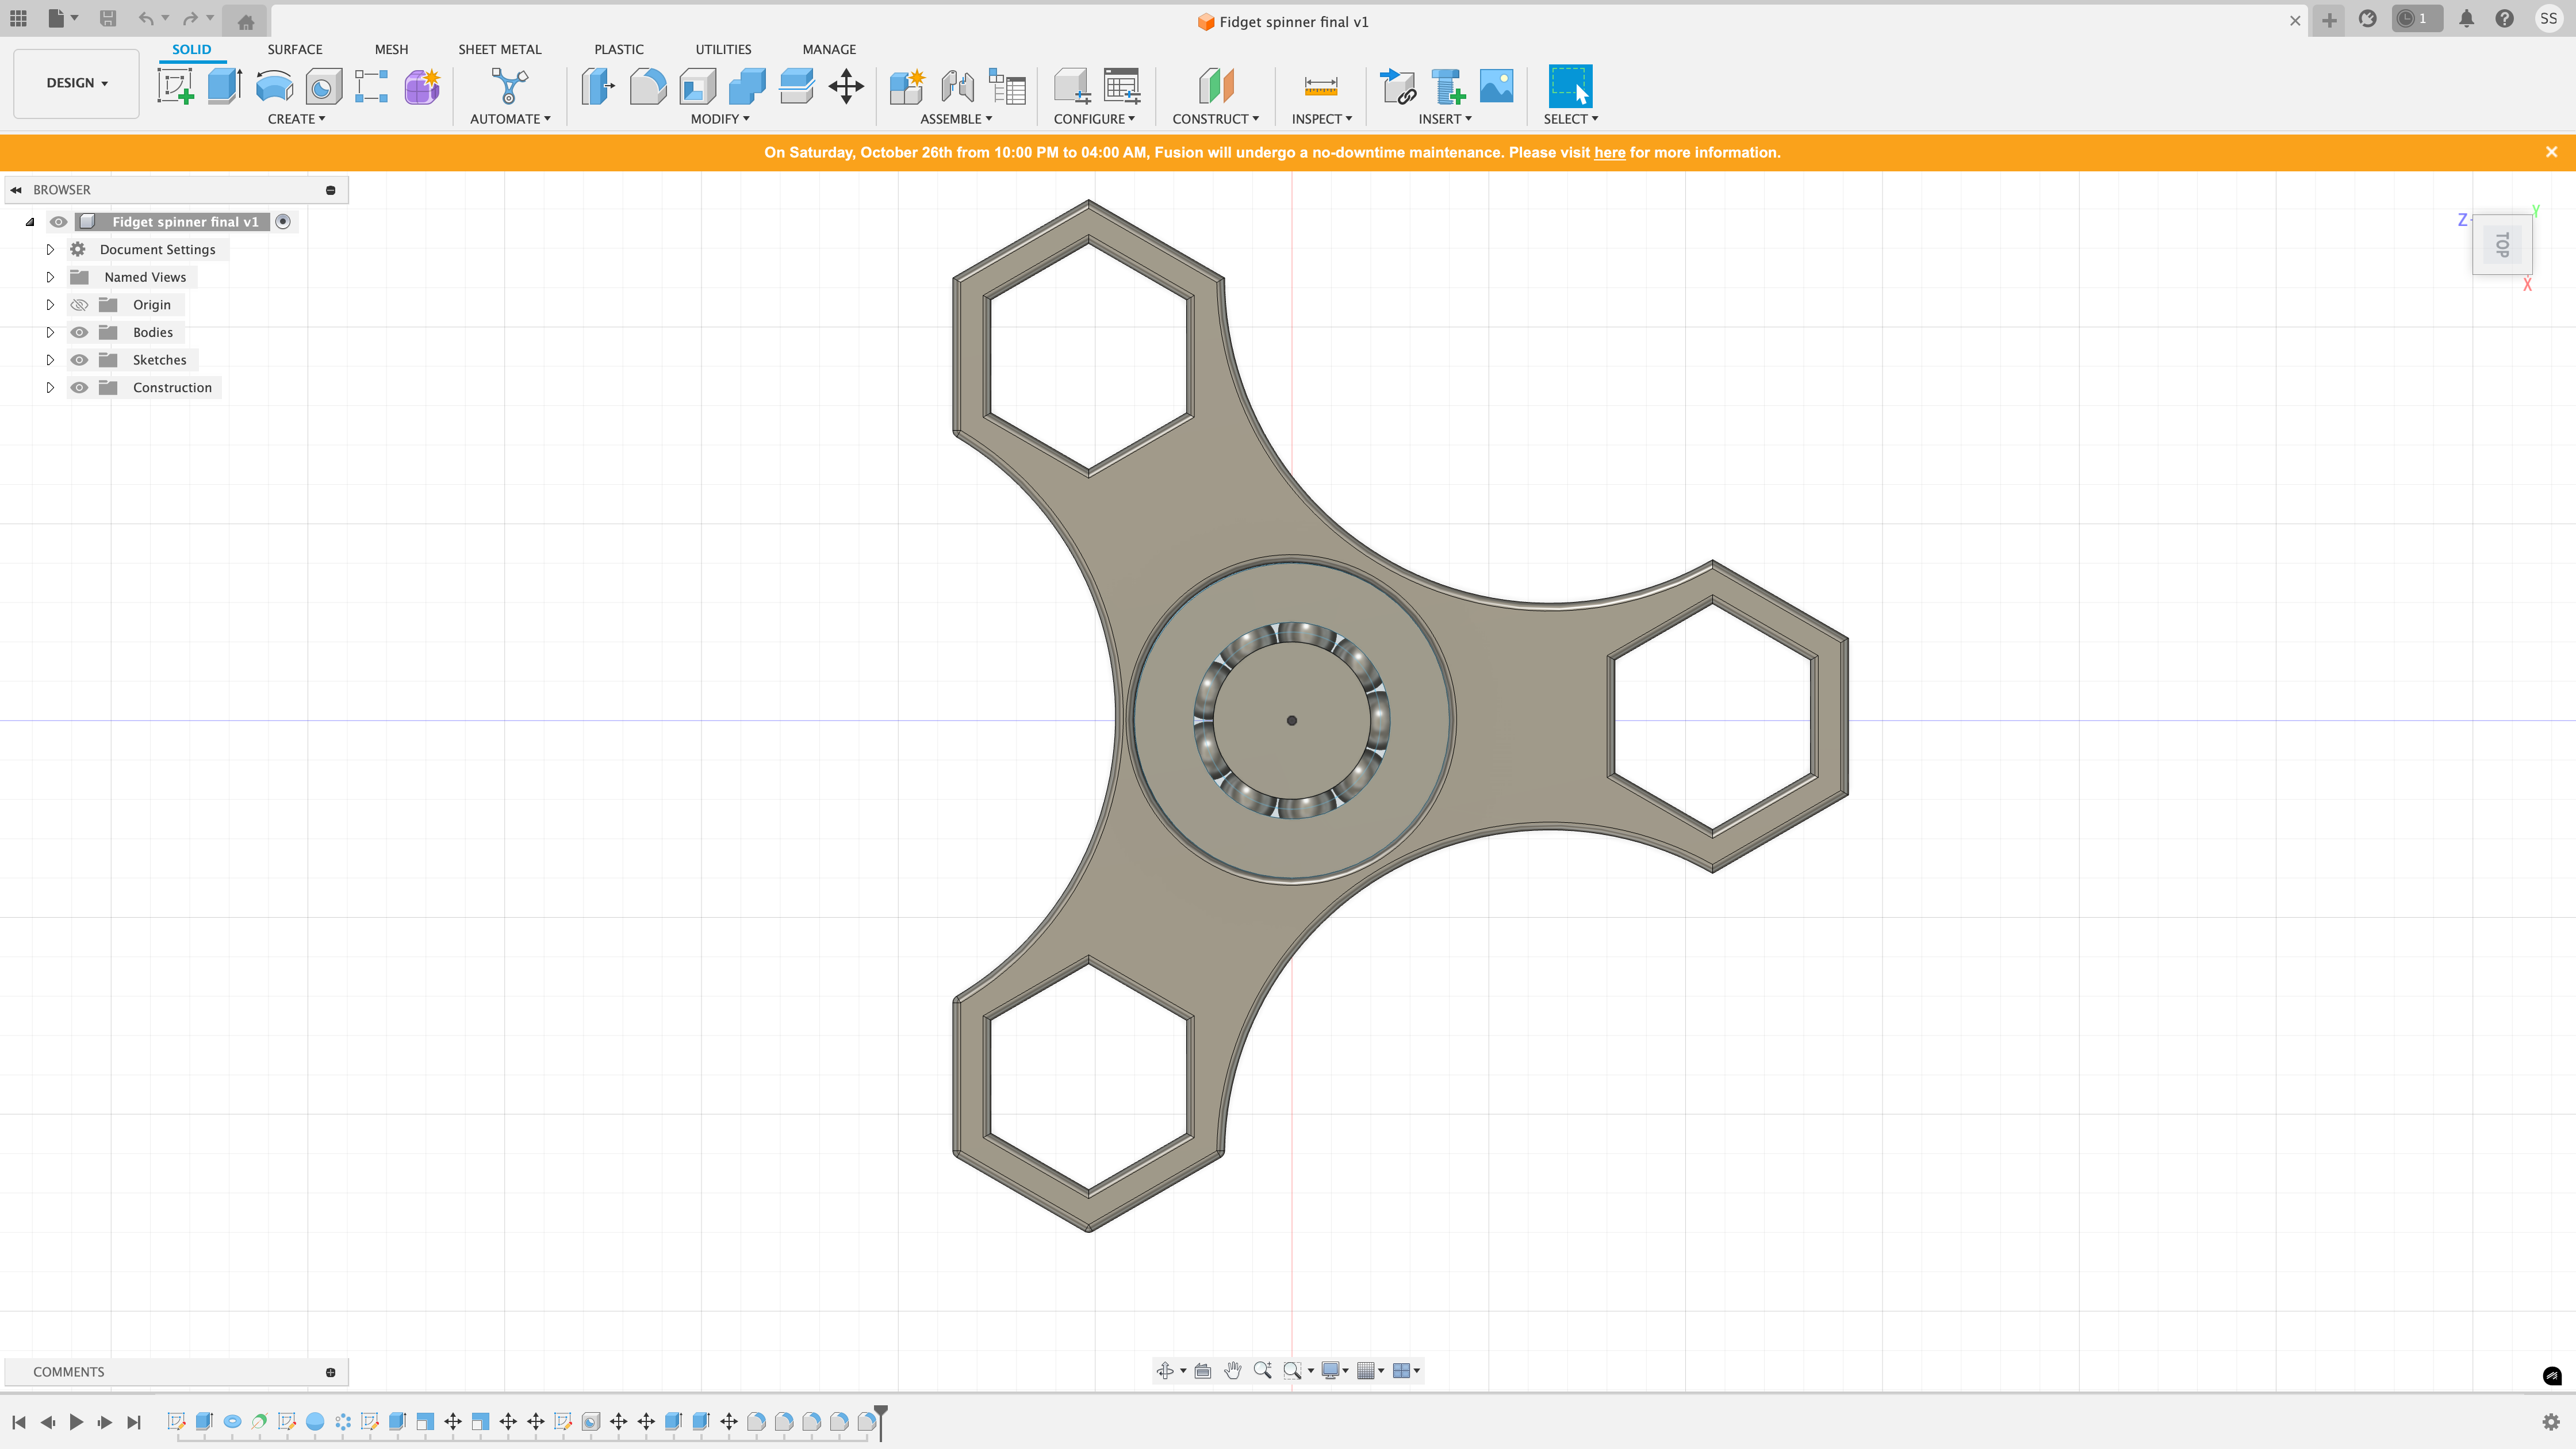Select the Revolve tool icon
This screenshot has width=2576, height=1449.
coord(274,86)
